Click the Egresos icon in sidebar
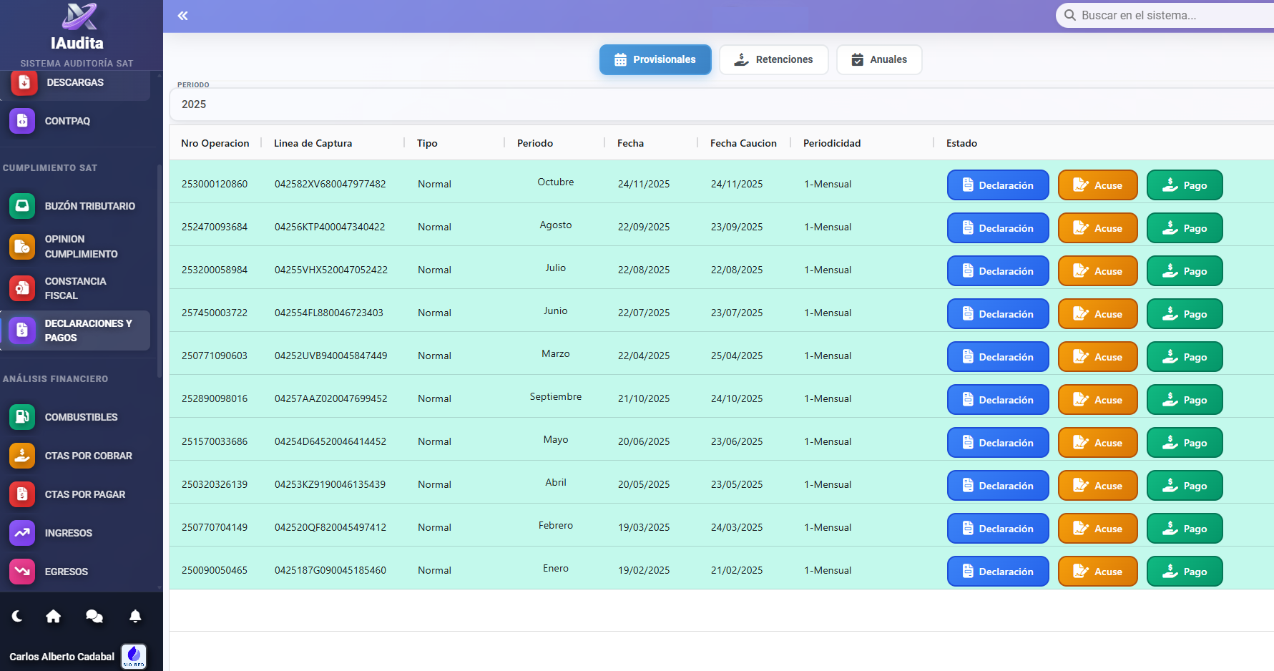The width and height of the screenshot is (1274, 671). click(22, 572)
